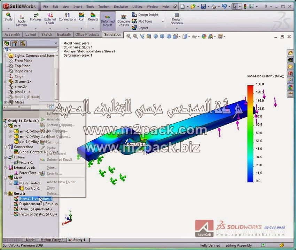The height and width of the screenshot is (250, 296).
Task: Open Compare Results
Action: [x=124, y=21]
